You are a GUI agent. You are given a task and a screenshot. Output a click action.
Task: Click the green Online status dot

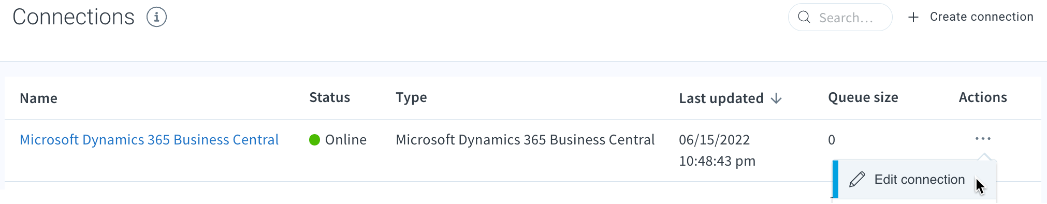click(x=314, y=140)
